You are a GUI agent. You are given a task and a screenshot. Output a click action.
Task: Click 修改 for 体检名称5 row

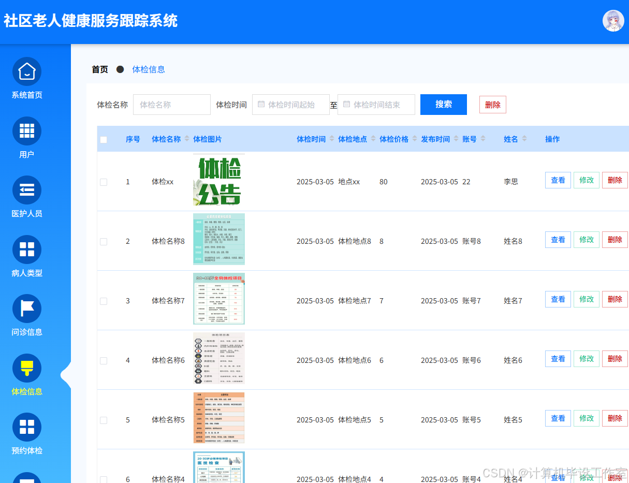click(x=587, y=418)
